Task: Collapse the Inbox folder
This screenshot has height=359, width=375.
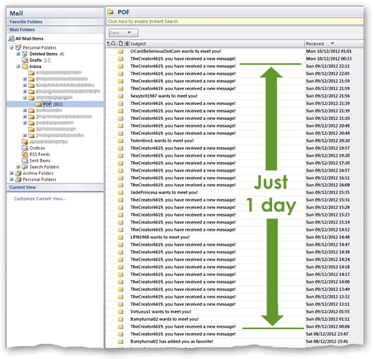Action: coord(18,67)
